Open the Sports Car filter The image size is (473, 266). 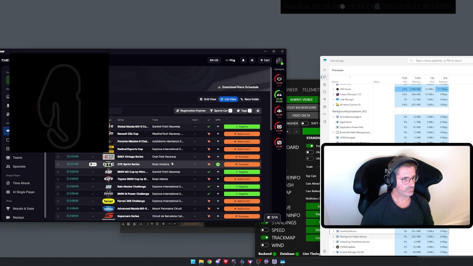click(221, 110)
